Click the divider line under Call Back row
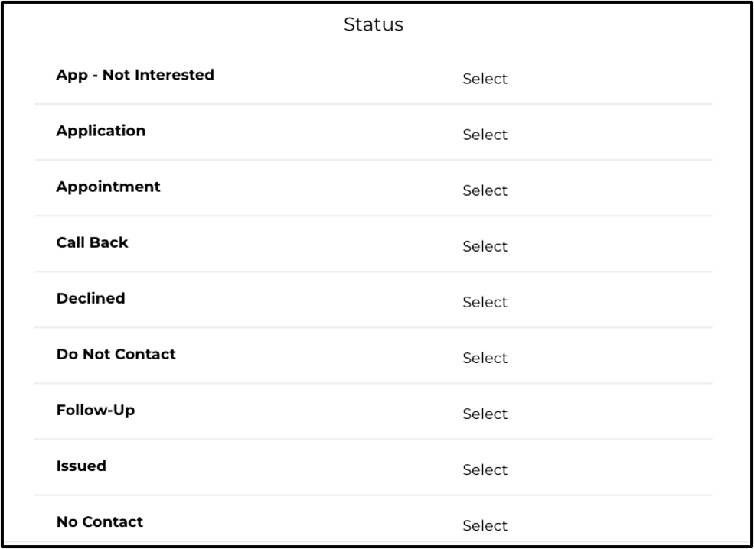 click(x=374, y=272)
